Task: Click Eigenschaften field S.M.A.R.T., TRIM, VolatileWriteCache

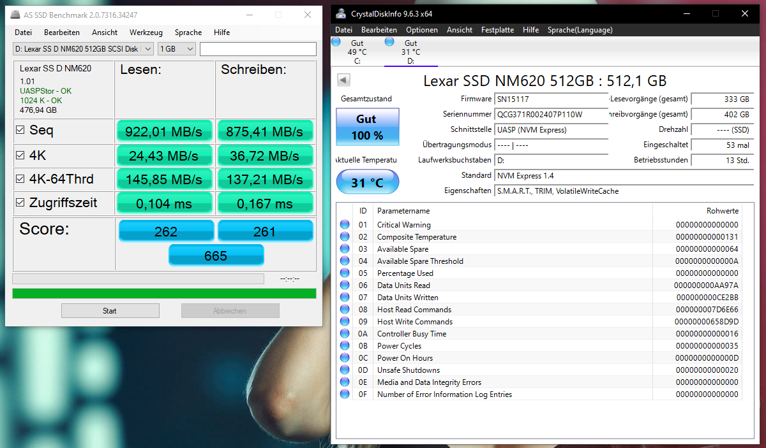Action: point(623,191)
